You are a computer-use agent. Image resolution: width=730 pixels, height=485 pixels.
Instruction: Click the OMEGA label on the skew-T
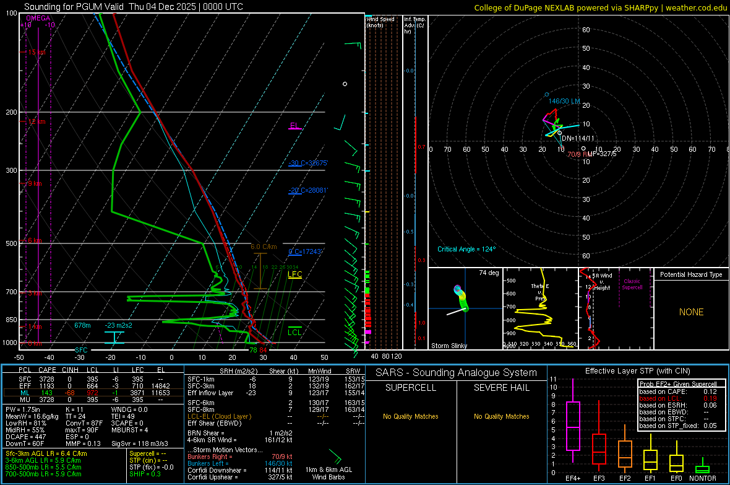(x=38, y=18)
